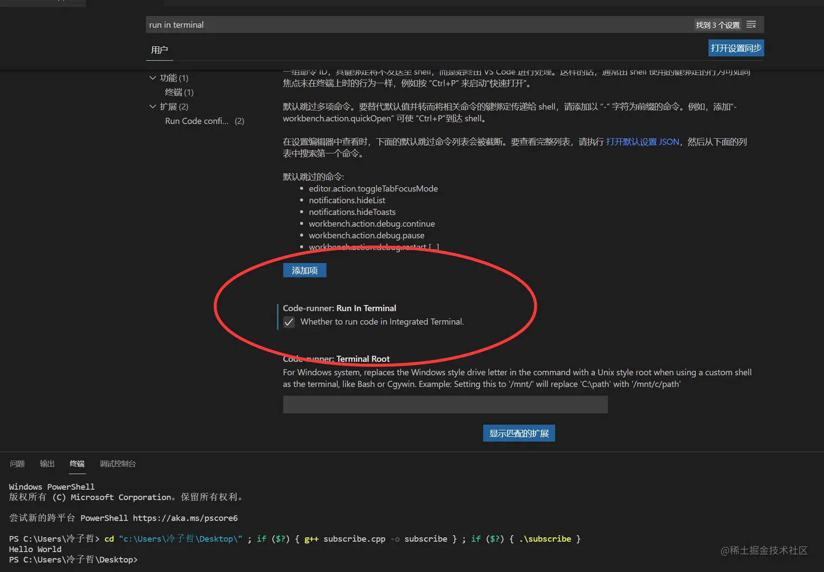Click the 'Windows PowerShell' terminal header line
Screen dimensions: 824x572
(52, 487)
